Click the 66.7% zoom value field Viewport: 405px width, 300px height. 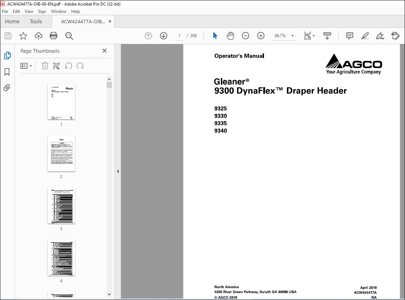280,36
